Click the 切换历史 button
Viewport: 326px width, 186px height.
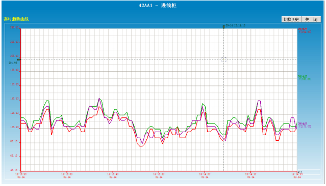click(x=291, y=19)
